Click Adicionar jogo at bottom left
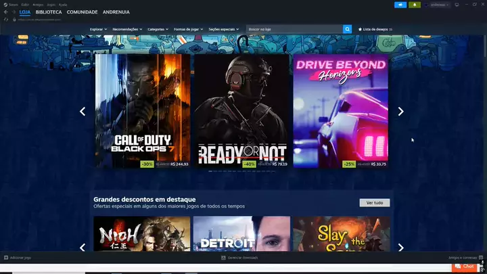The height and width of the screenshot is (274, 487). (18, 258)
